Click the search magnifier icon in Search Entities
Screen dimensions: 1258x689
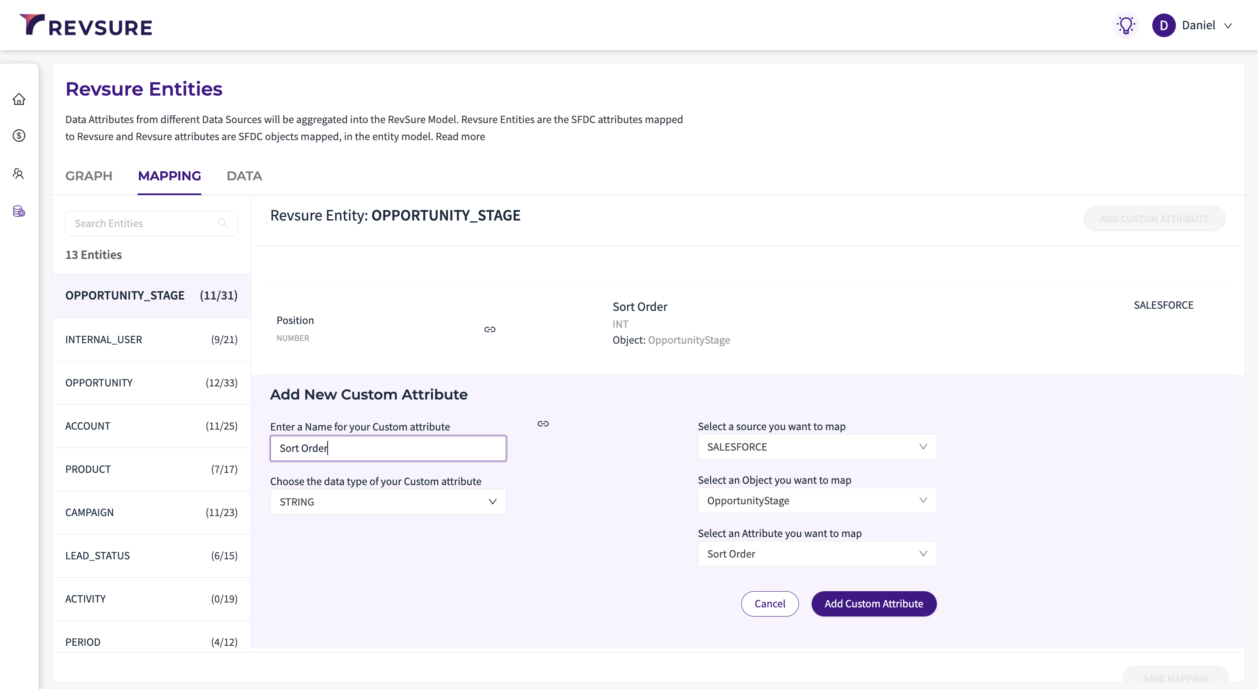tap(223, 223)
